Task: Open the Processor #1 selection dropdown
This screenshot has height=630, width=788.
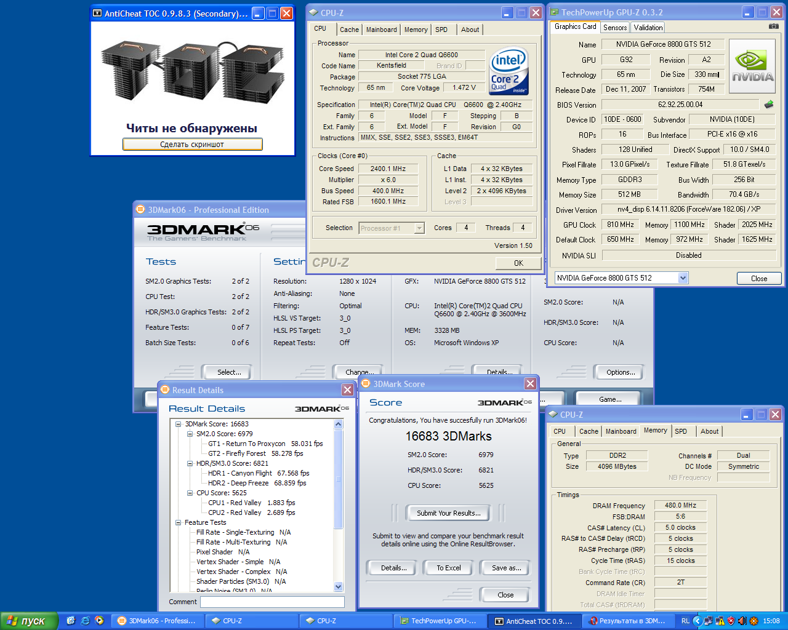Action: [x=419, y=228]
